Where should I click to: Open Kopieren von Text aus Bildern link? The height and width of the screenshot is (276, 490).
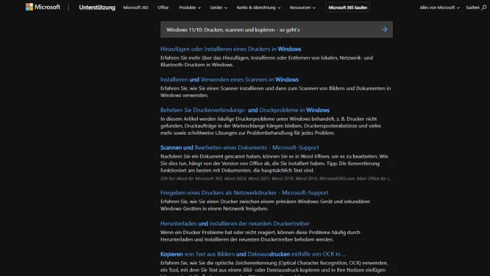coord(253,254)
